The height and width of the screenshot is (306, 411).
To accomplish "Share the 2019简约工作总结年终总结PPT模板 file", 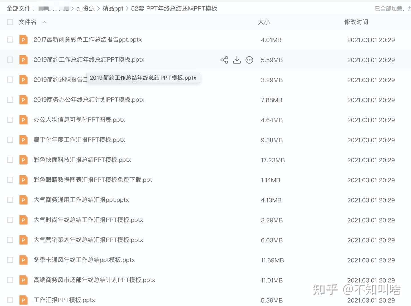I will click(224, 60).
